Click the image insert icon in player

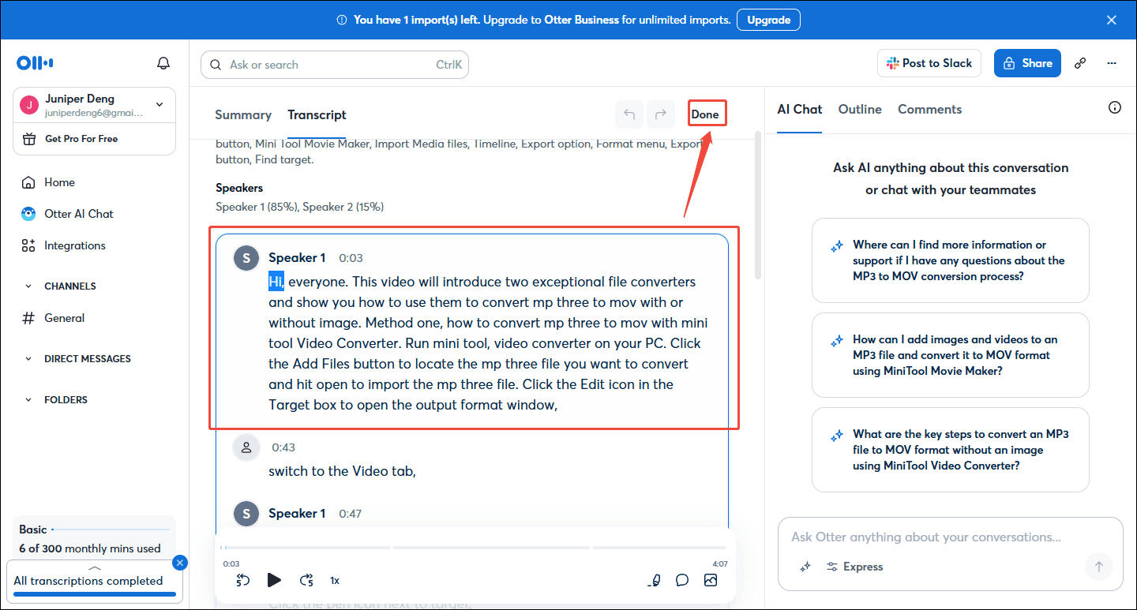[711, 580]
